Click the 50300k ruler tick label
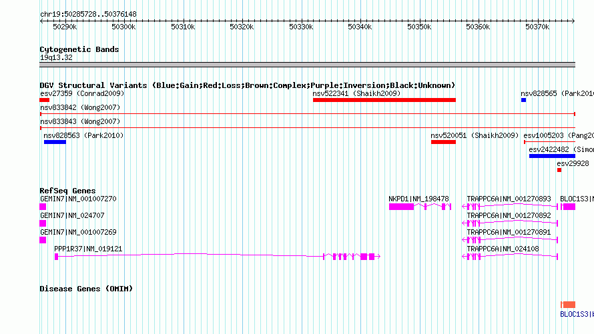Viewport: 594px width, 334px height. (123, 27)
